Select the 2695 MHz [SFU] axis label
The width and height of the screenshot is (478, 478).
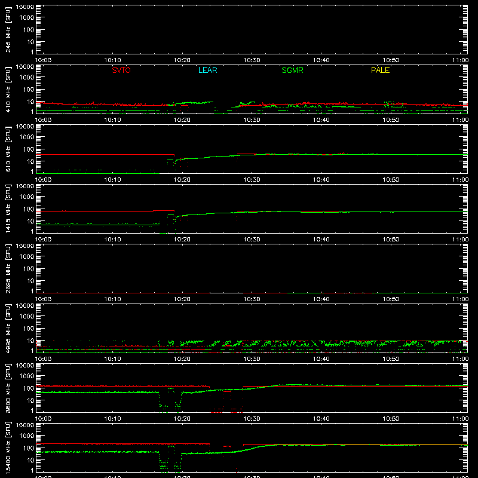tap(8, 268)
